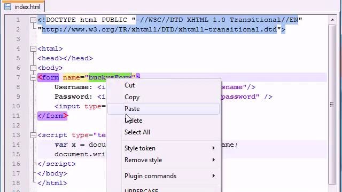Choose Delete from the context menu
The image size is (342, 192).
(x=164, y=121)
